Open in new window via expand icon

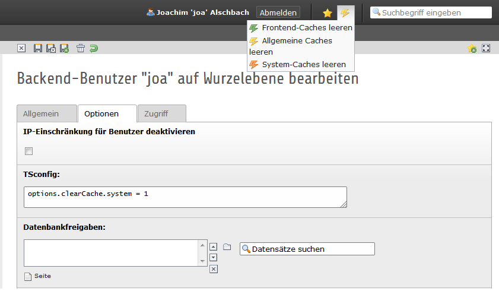point(486,48)
